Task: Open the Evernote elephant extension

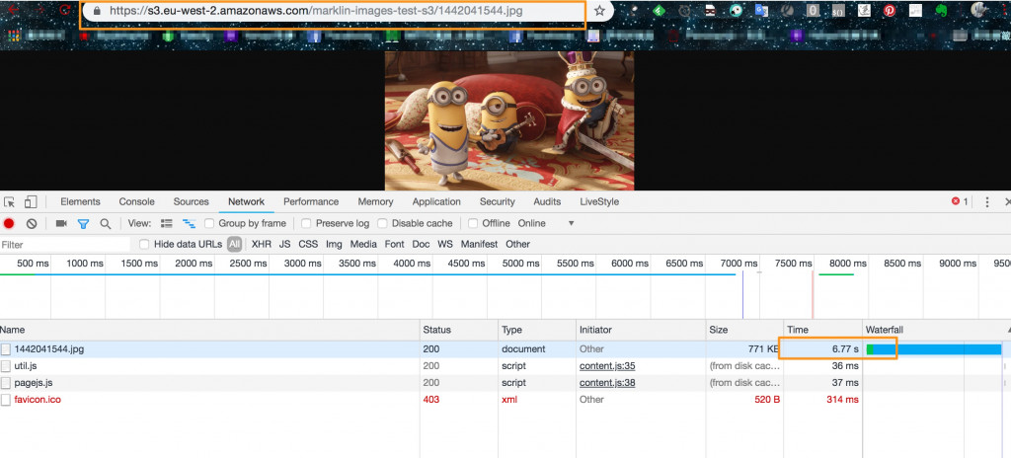Action: pos(941,10)
